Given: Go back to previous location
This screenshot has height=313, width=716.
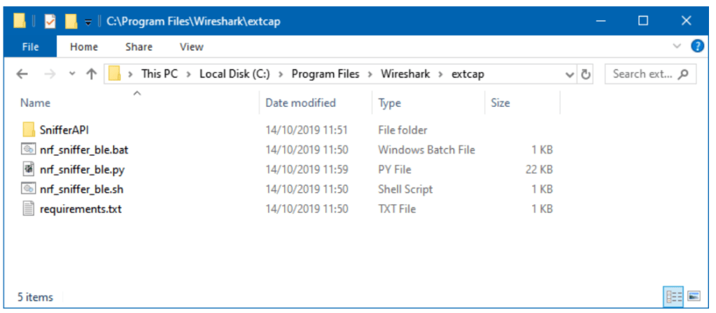Looking at the screenshot, I should click(22, 74).
